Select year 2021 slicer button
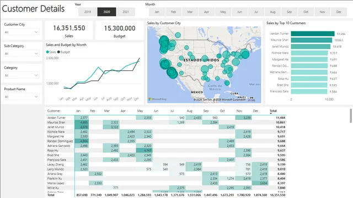Image resolution: width=353 pixels, height=198 pixels. point(126,12)
